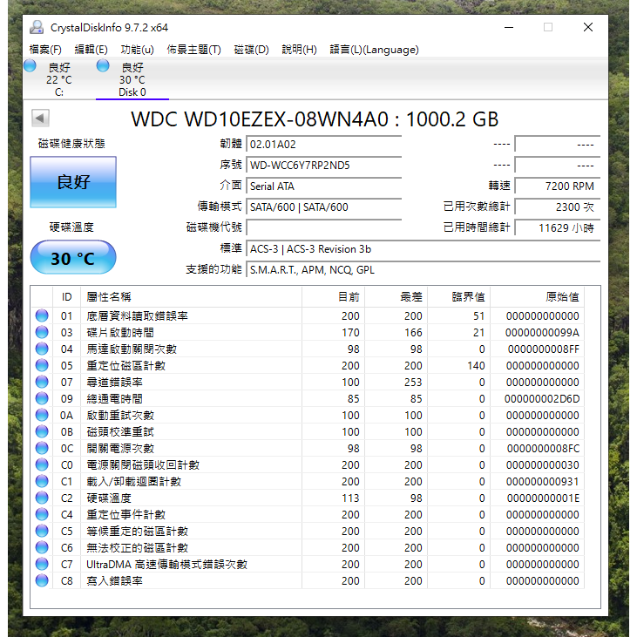Select the 總通電時間 attribute name

(114, 399)
